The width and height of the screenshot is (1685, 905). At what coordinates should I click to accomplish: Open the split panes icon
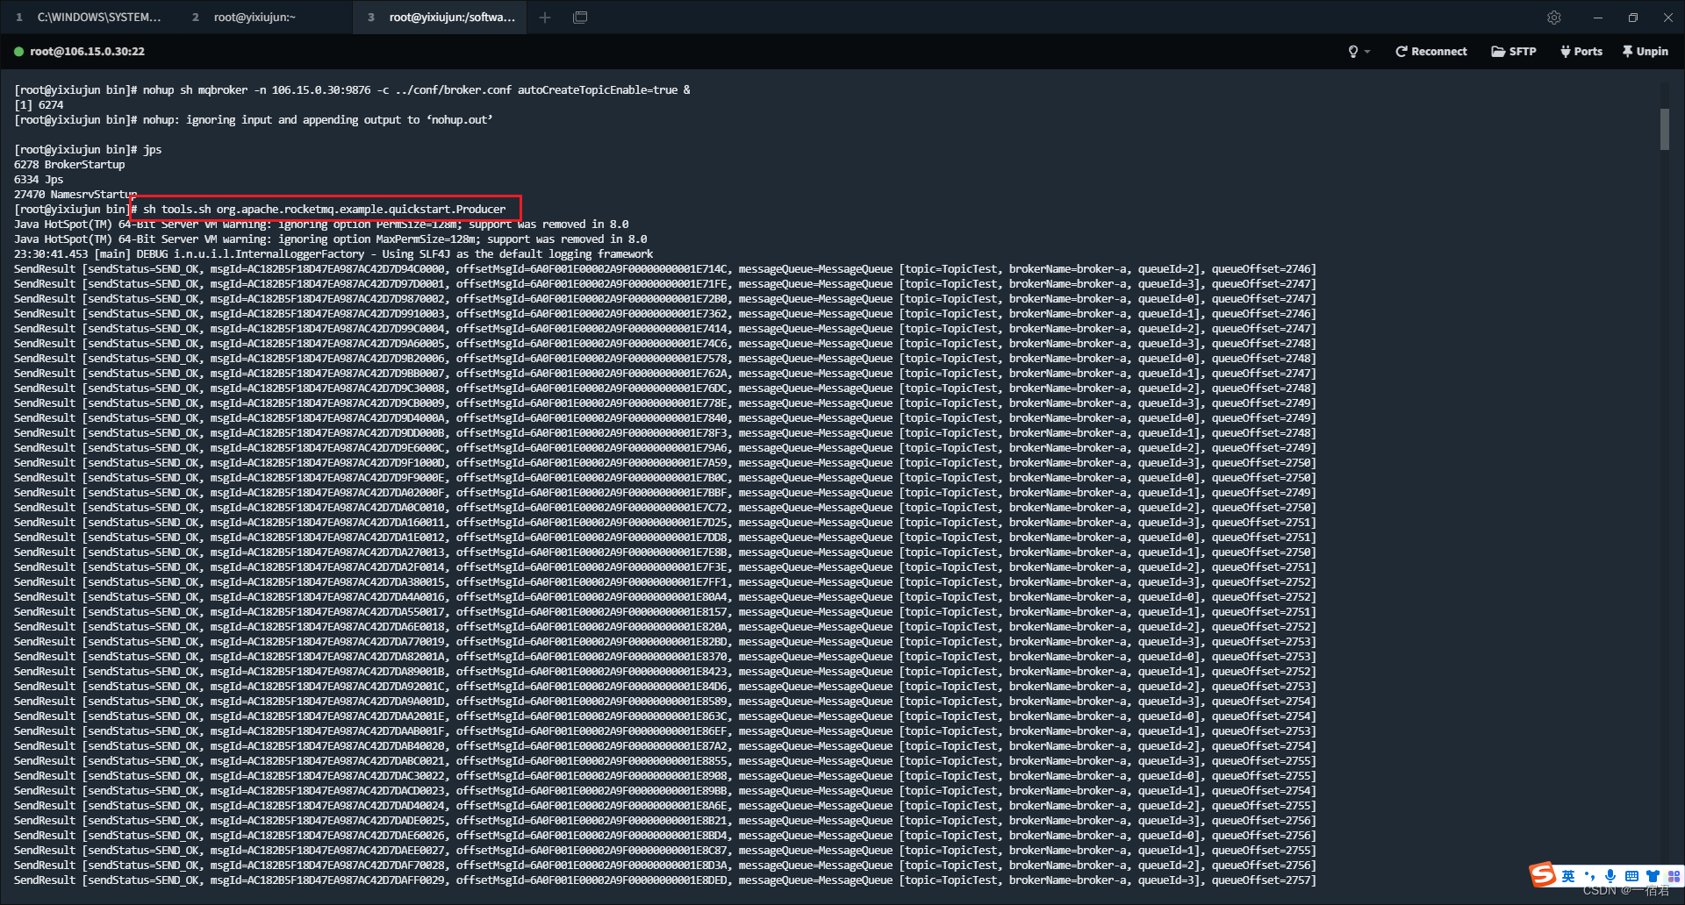coord(580,17)
